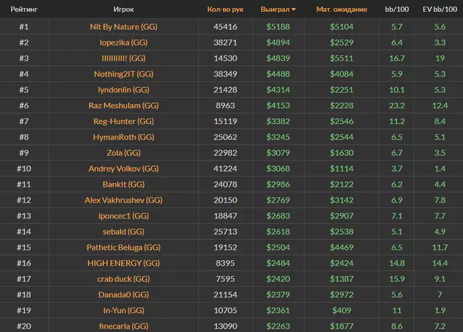Select Andrey Volkov (GG) in list

click(x=124, y=169)
